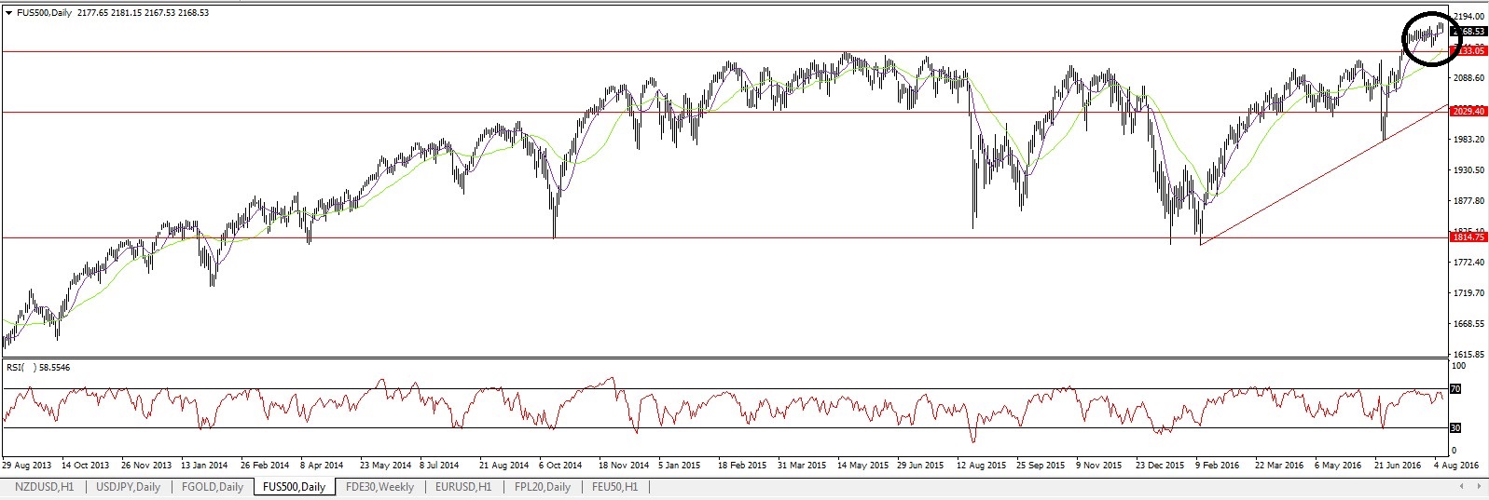Click the 1930.50 value on price scale

[1469, 170]
